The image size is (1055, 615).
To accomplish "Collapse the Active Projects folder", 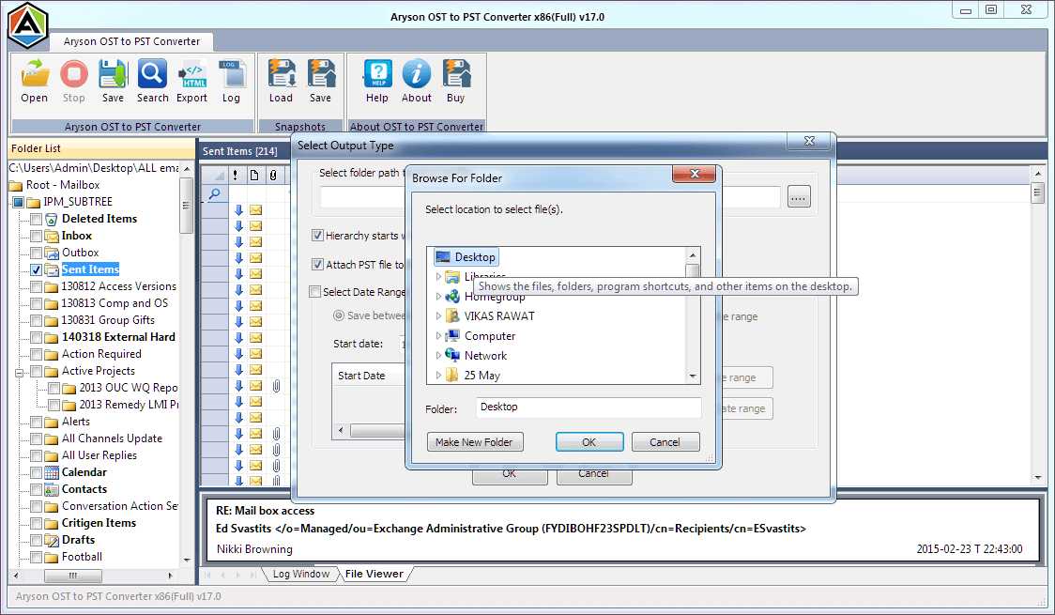I will [20, 372].
